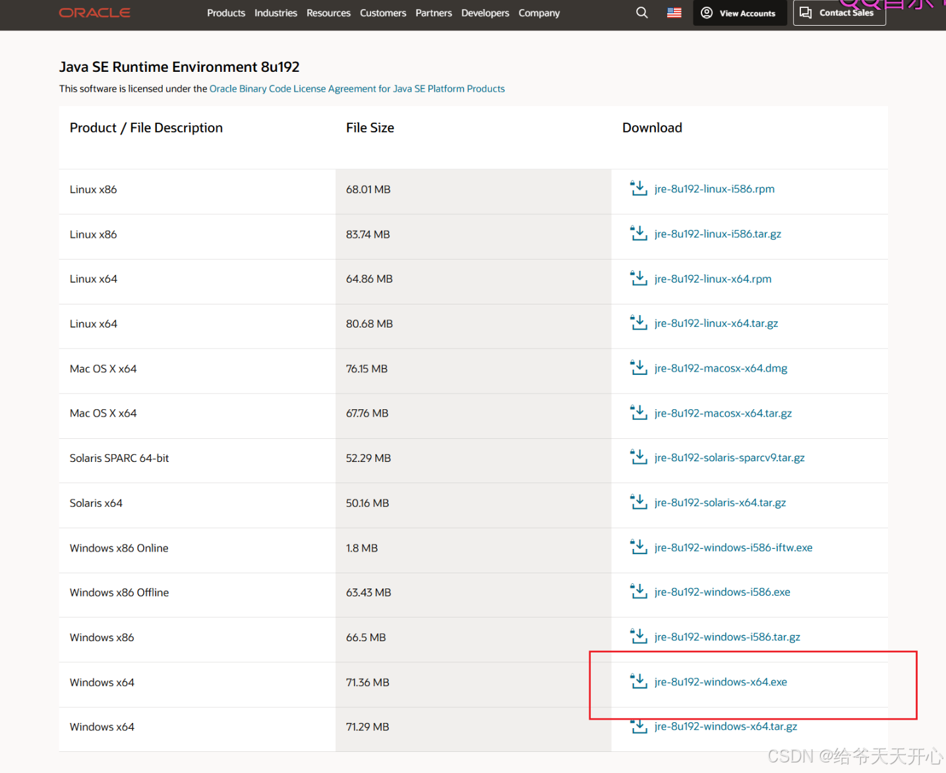946x773 pixels.
Task: Download jre-8u192-windows-i586.exe link
Action: tap(723, 592)
